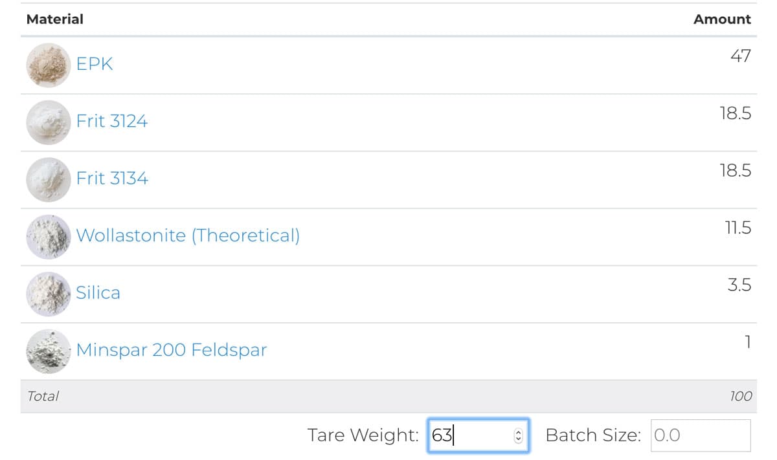Click the Frit 3124 powder thumbnail
The image size is (777, 460).
(x=48, y=122)
